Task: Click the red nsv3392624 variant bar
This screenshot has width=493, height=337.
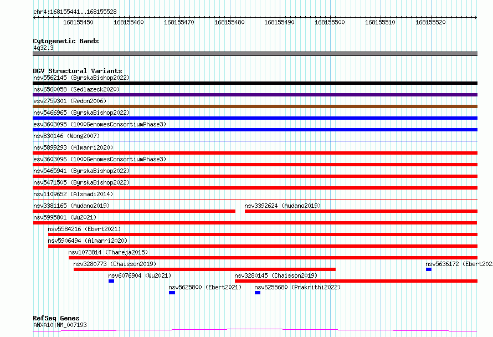Action: coord(361,211)
